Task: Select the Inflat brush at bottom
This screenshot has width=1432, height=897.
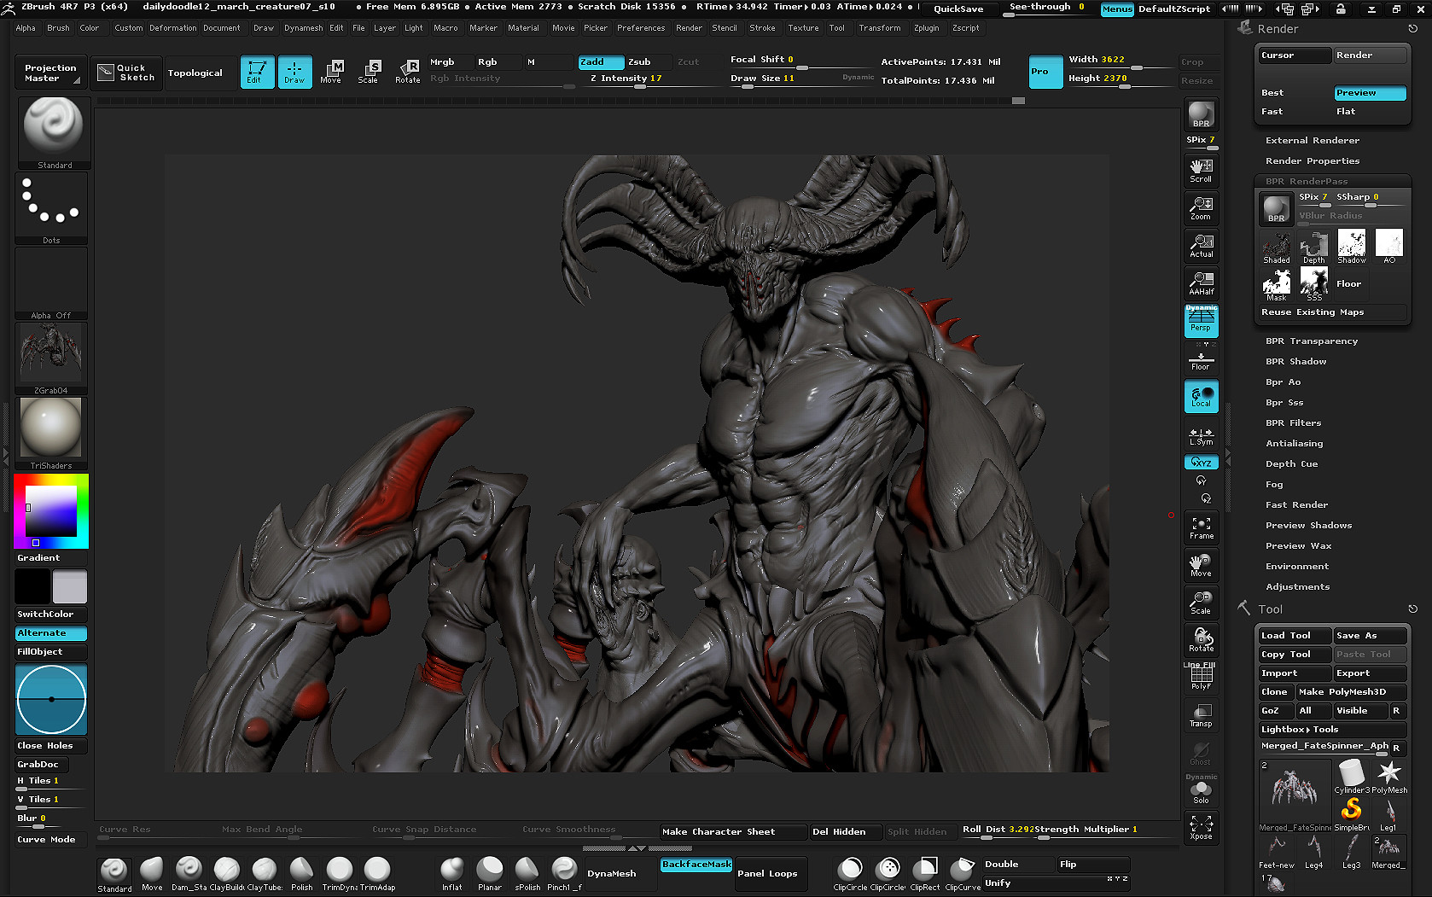Action: coord(452,874)
